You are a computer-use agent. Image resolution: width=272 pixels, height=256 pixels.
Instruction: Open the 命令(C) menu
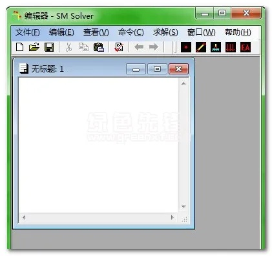coord(131,32)
